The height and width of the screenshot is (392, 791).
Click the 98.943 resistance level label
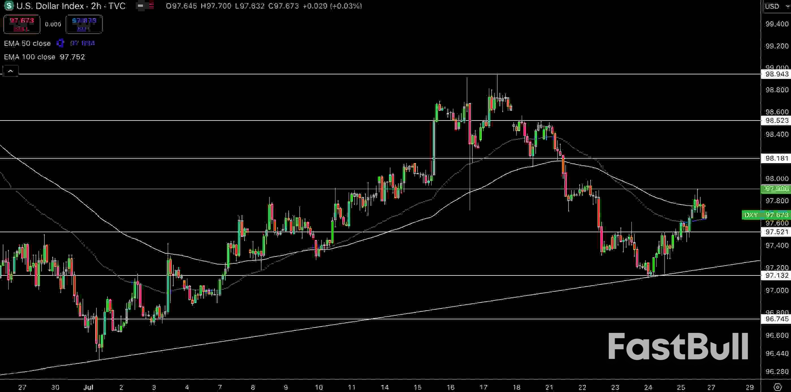(x=776, y=74)
